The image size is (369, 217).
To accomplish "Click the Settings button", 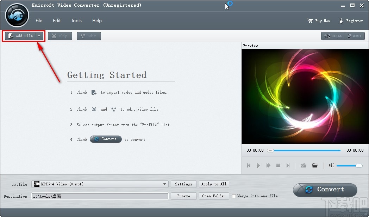I will tap(183, 184).
